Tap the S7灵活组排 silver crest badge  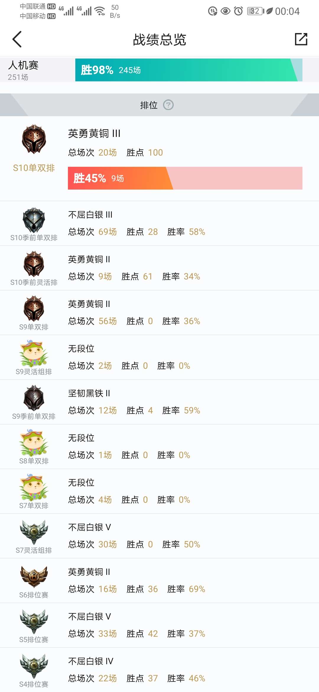pos(34,532)
